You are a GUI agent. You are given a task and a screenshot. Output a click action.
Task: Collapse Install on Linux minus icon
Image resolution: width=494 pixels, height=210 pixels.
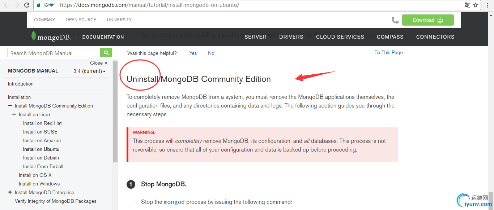[x=14, y=114]
